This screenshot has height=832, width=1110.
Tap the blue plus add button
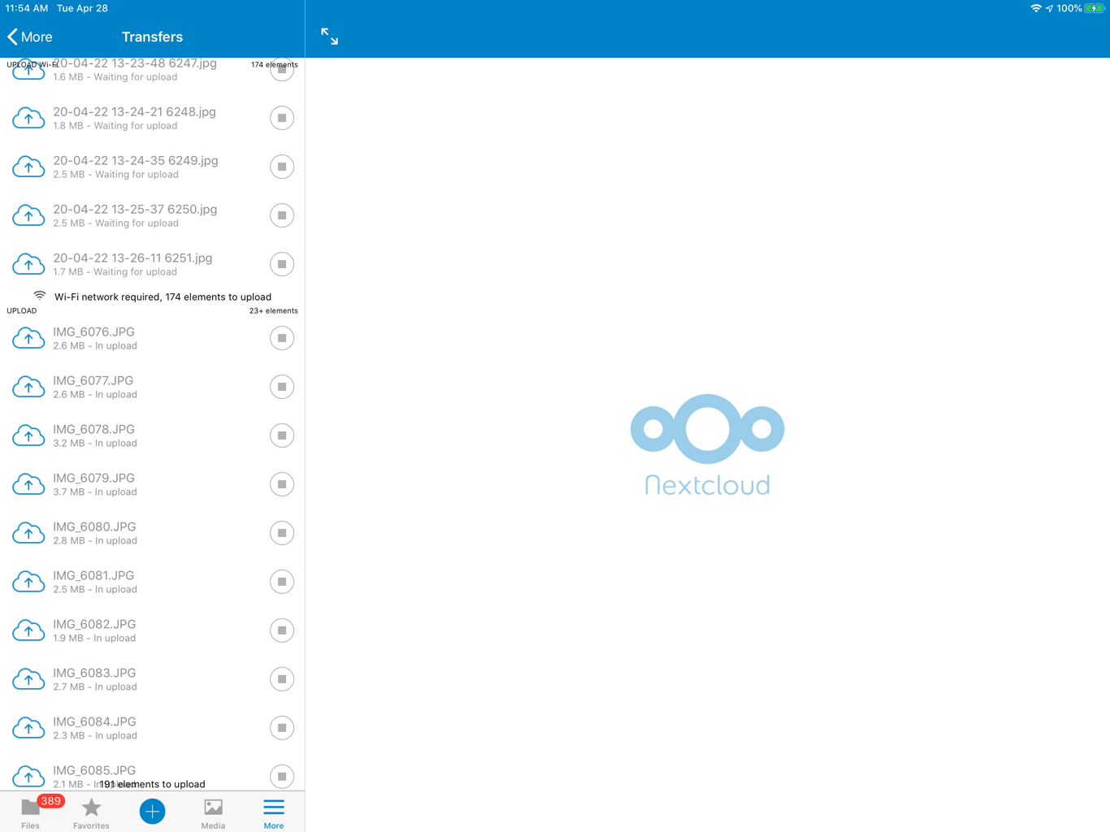(x=152, y=811)
